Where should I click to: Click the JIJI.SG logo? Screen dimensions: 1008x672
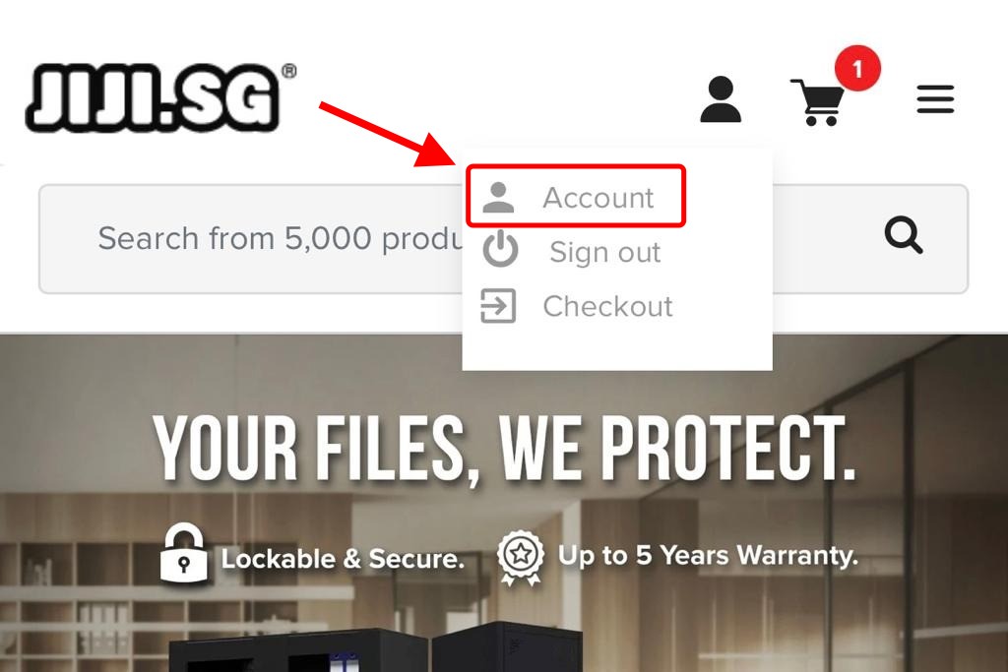point(160,97)
